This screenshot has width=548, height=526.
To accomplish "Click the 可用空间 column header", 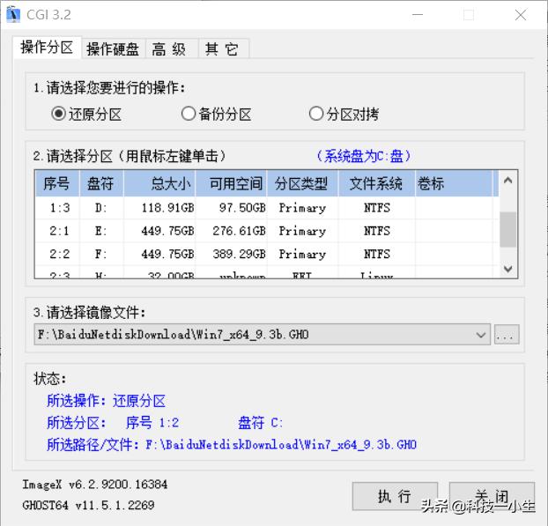I will [x=231, y=183].
